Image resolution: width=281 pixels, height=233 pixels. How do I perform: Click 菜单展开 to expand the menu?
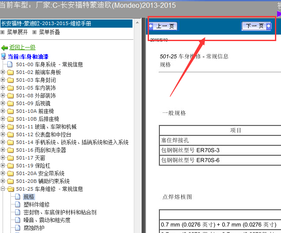coord(17,32)
